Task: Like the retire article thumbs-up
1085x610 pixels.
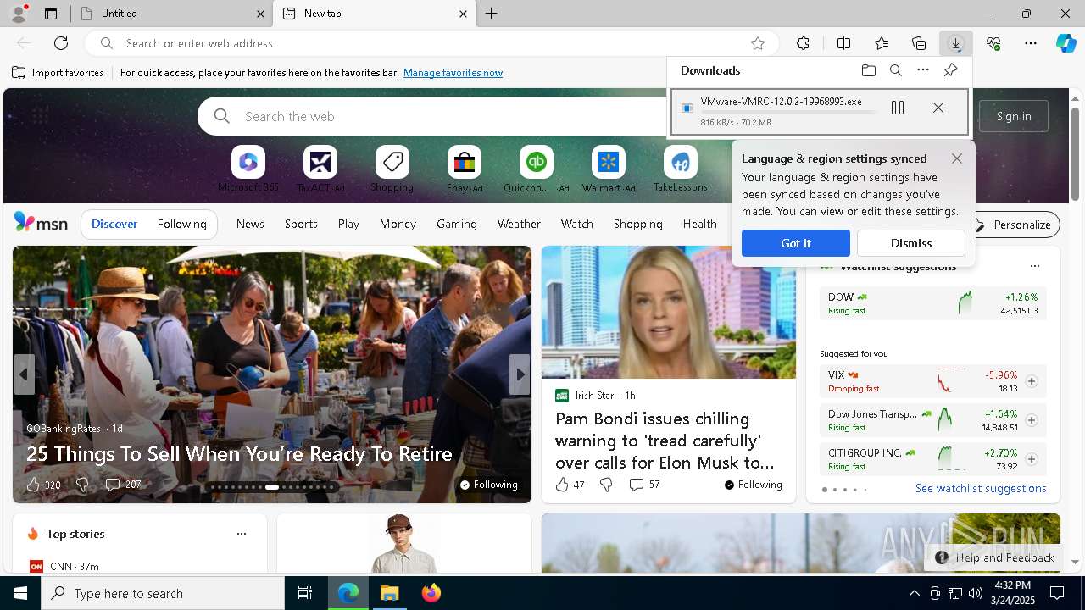Action: click(33, 485)
